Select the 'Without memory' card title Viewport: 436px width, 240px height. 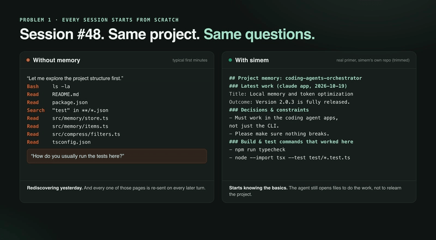click(x=57, y=60)
